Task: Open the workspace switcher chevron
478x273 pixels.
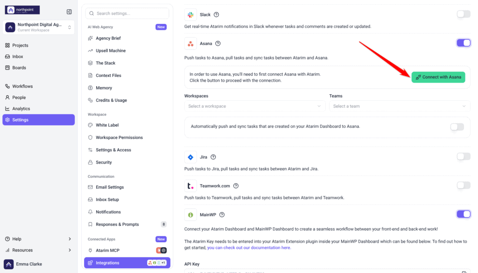Action: click(70, 27)
